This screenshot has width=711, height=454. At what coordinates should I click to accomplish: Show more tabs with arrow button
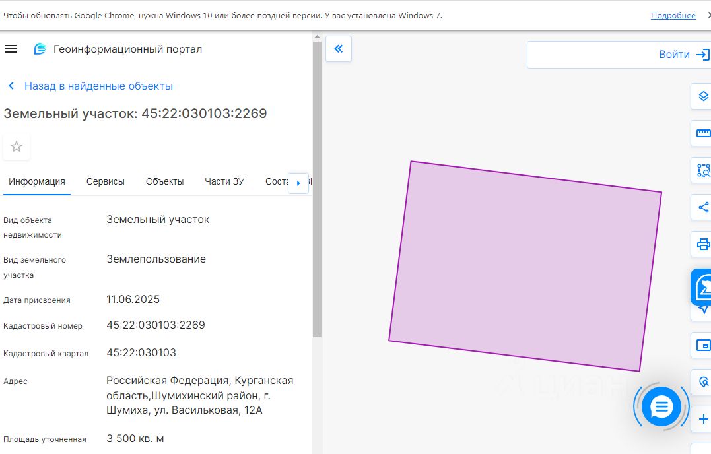point(298,183)
